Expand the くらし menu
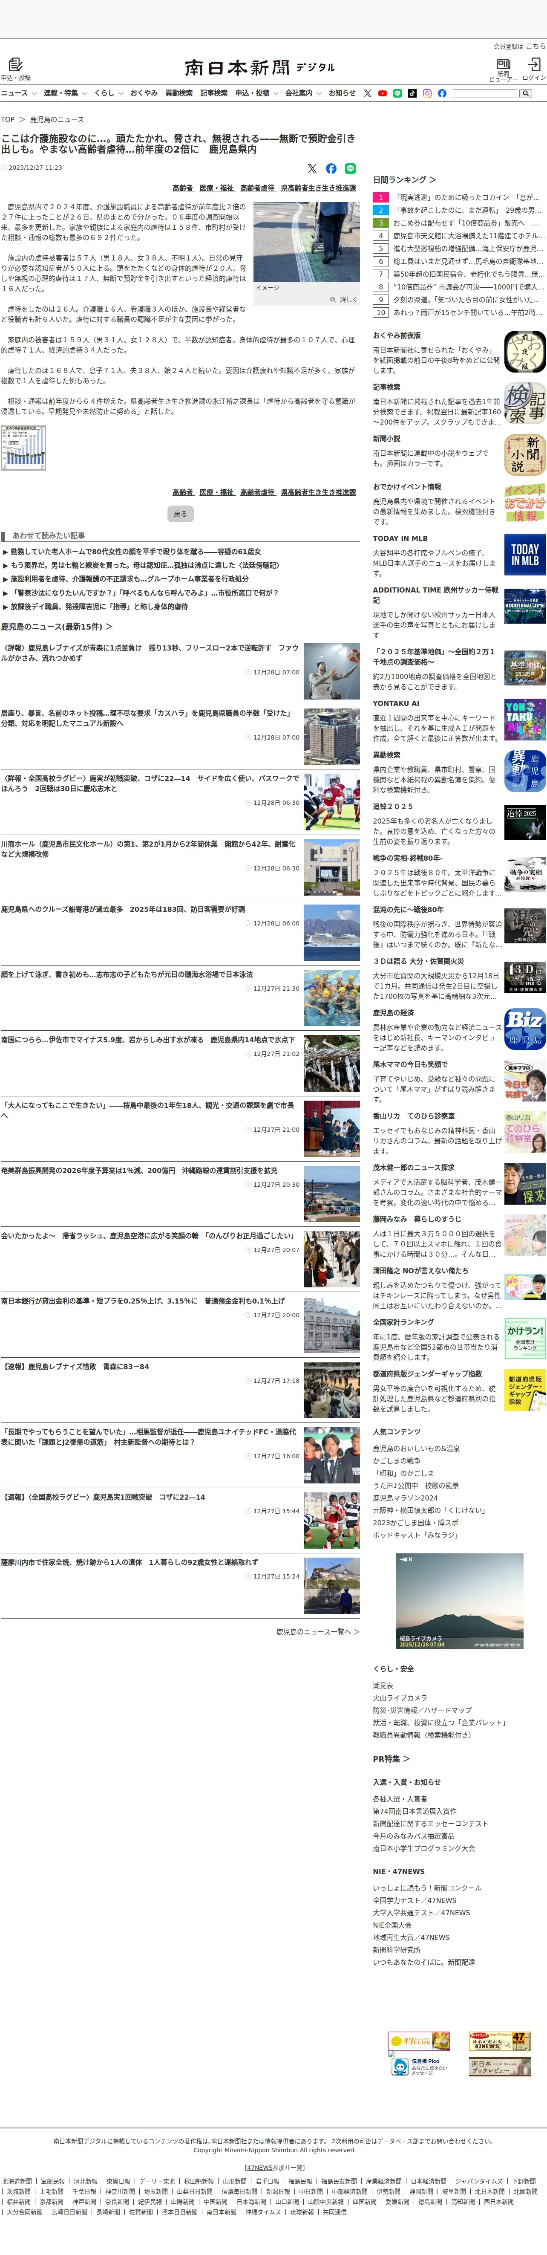Image resolution: width=547 pixels, height=2255 pixels. pos(109,93)
